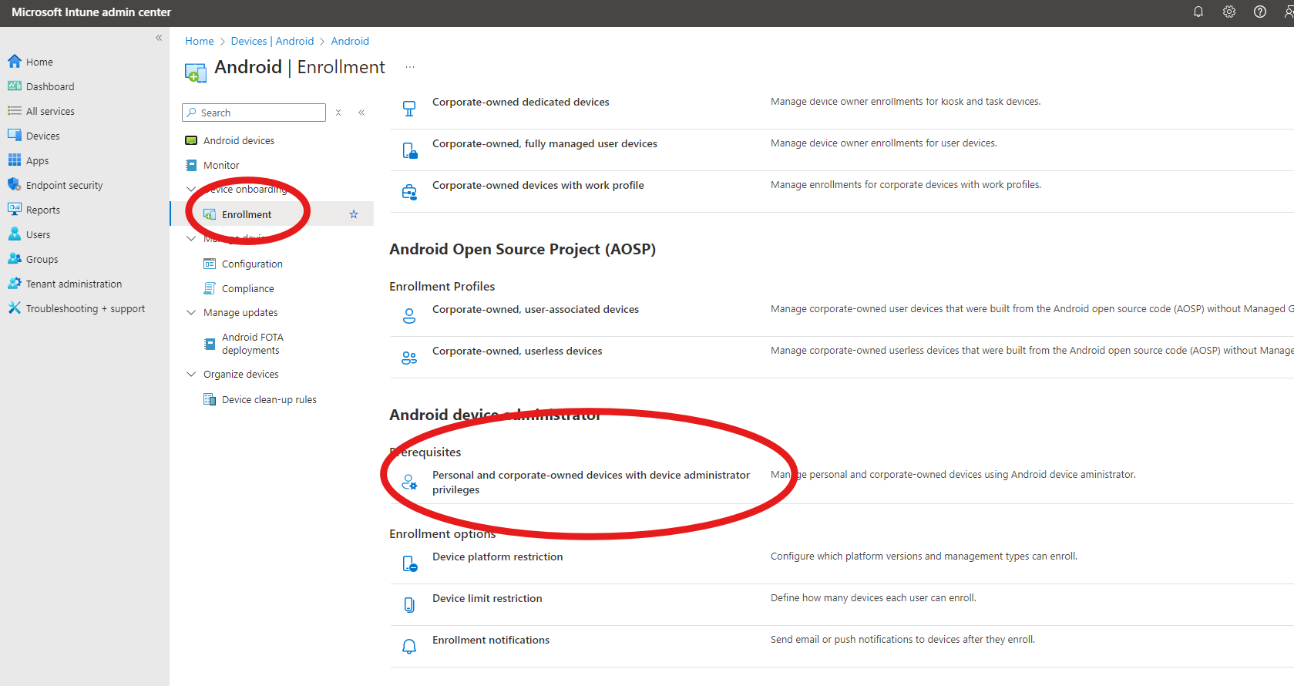Click Microsoft Intune admin center title
1294x686 pixels.
[91, 12]
